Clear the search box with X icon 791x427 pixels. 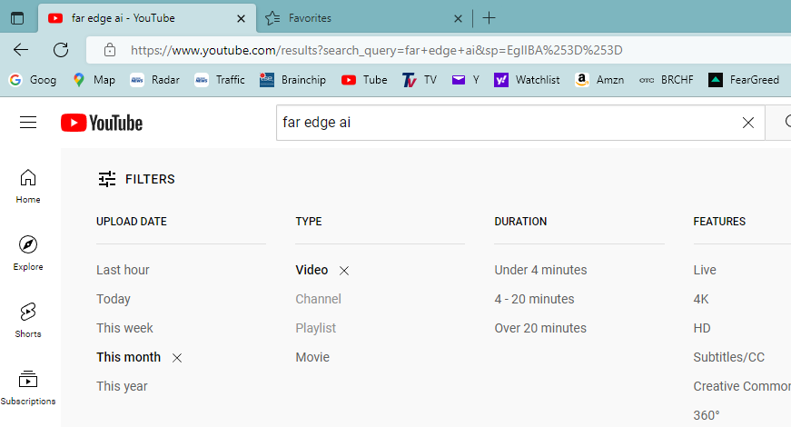748,123
